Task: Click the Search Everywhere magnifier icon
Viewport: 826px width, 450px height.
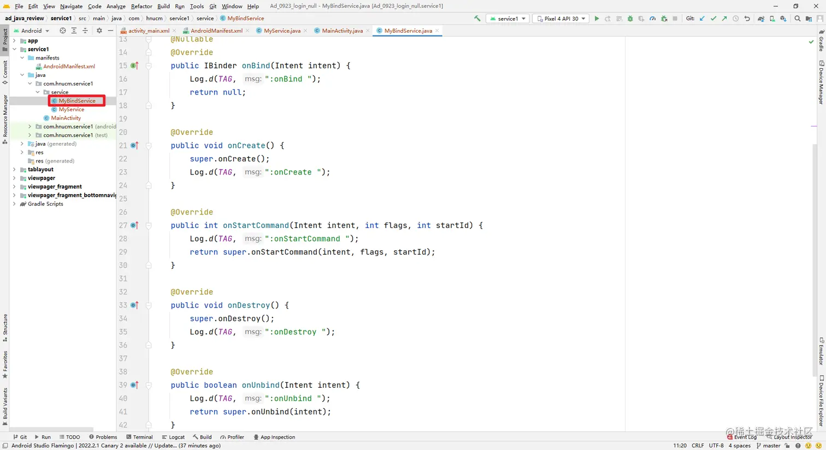Action: point(798,19)
